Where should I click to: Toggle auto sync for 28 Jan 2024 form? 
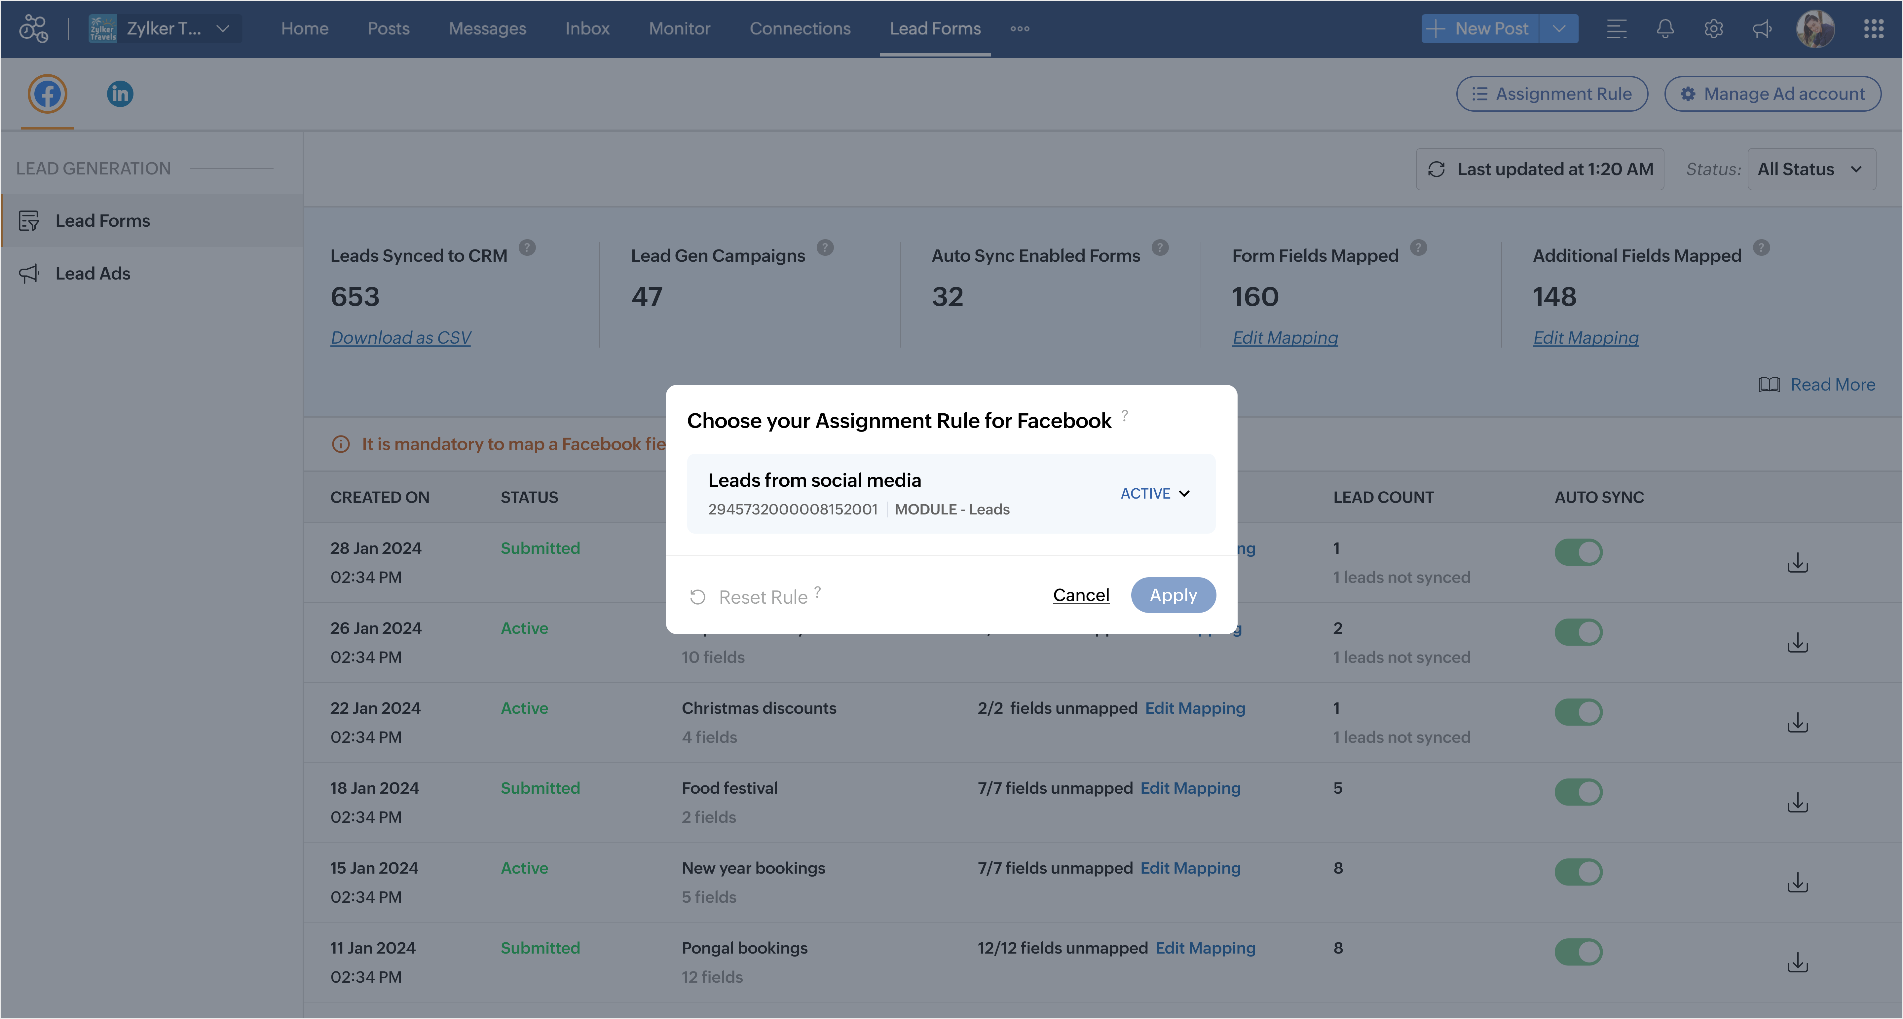point(1578,553)
